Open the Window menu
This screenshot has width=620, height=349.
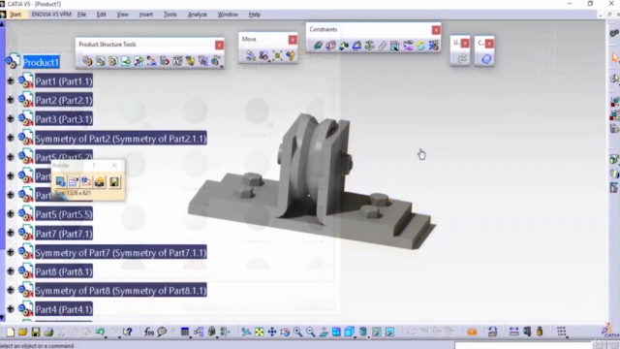point(228,15)
